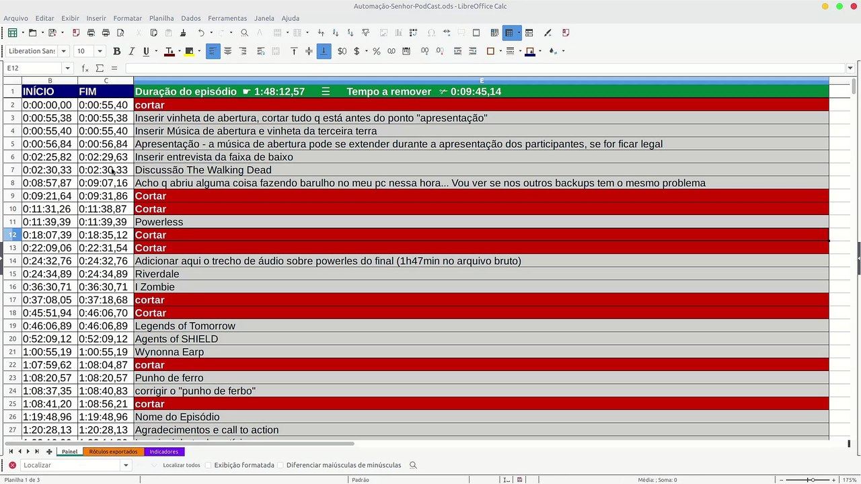
Task: Toggle Align bottom active button
Action: pos(324,51)
